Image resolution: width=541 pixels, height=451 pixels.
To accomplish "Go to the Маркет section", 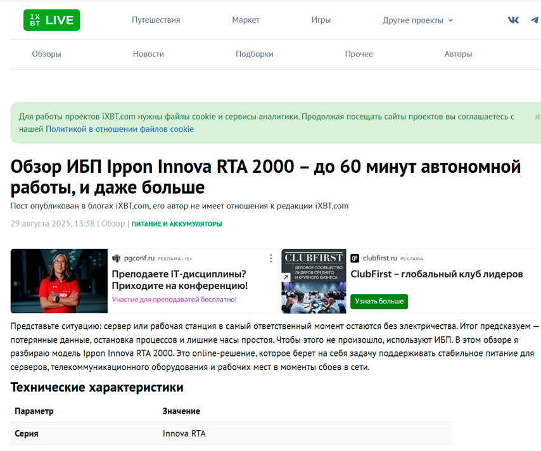I will pos(246,20).
